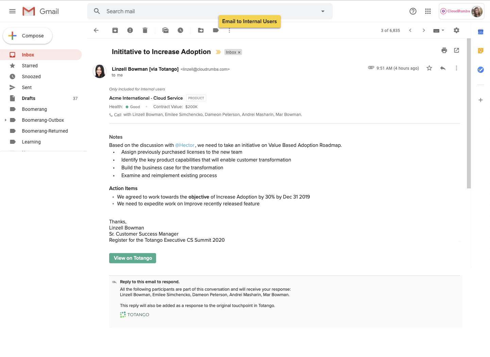The image size is (490, 357).
Task: Click the Totango logo in footer
Action: (135, 314)
